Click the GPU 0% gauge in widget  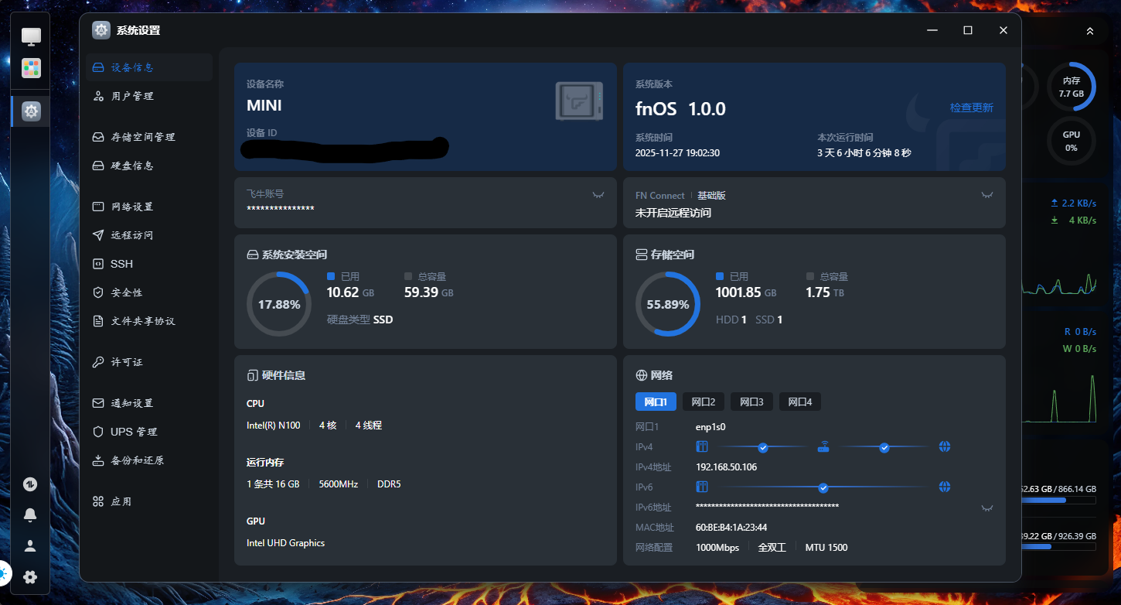[1072, 141]
